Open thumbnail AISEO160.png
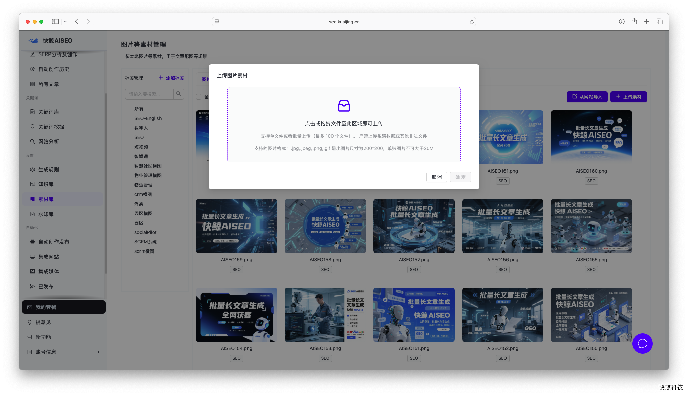Viewport: 688px width, 395px height. (x=592, y=137)
